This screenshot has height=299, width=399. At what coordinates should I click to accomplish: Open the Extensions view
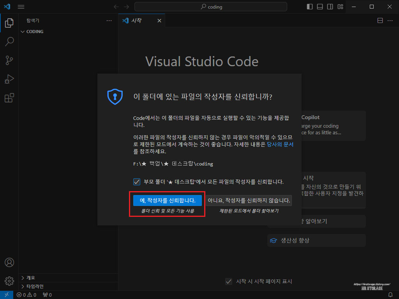click(9, 98)
